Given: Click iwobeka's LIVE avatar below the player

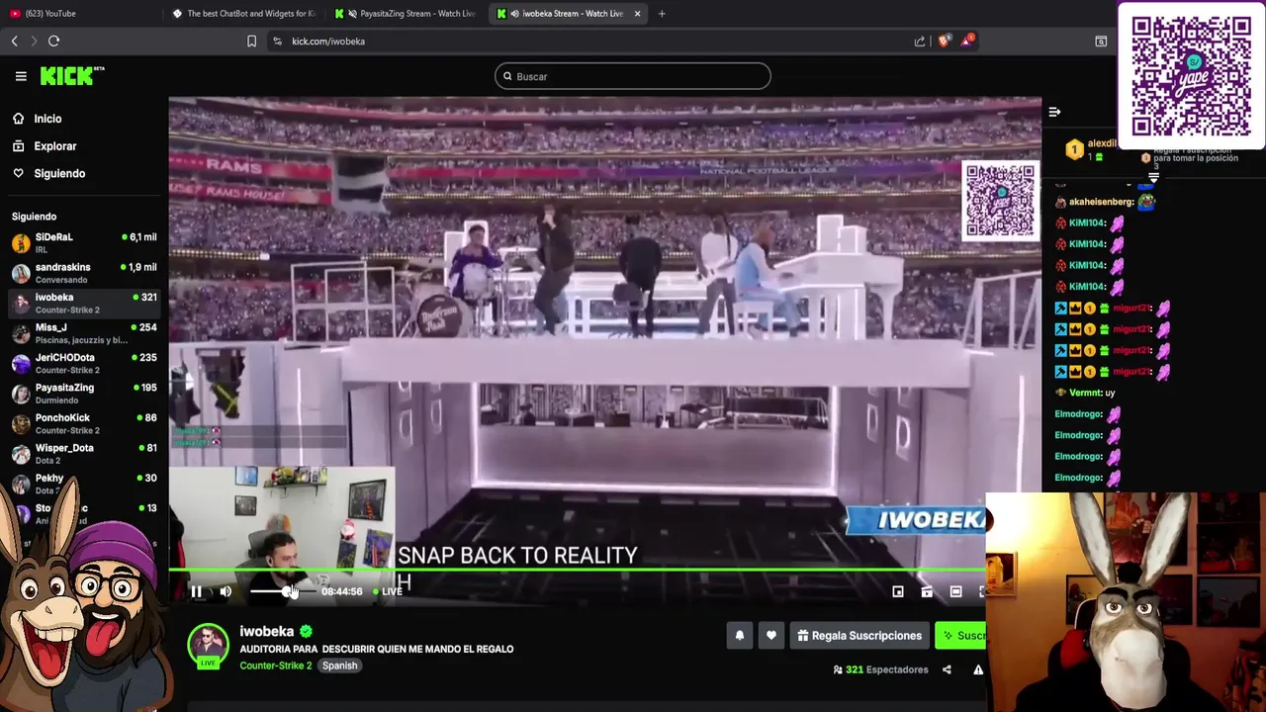Looking at the screenshot, I should tap(208, 647).
